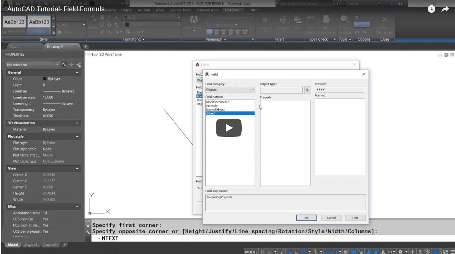Open the No selection dropdown in Properties
455x254 pixels.
[x=33, y=65]
